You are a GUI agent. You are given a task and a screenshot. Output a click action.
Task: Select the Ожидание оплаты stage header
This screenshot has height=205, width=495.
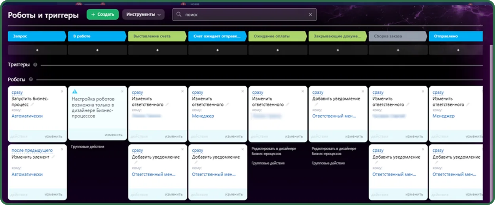[278, 36]
